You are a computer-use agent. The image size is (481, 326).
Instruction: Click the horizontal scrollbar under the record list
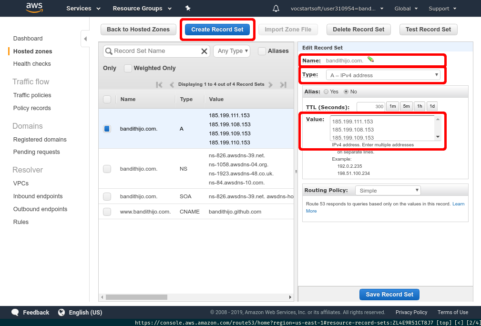143,297
